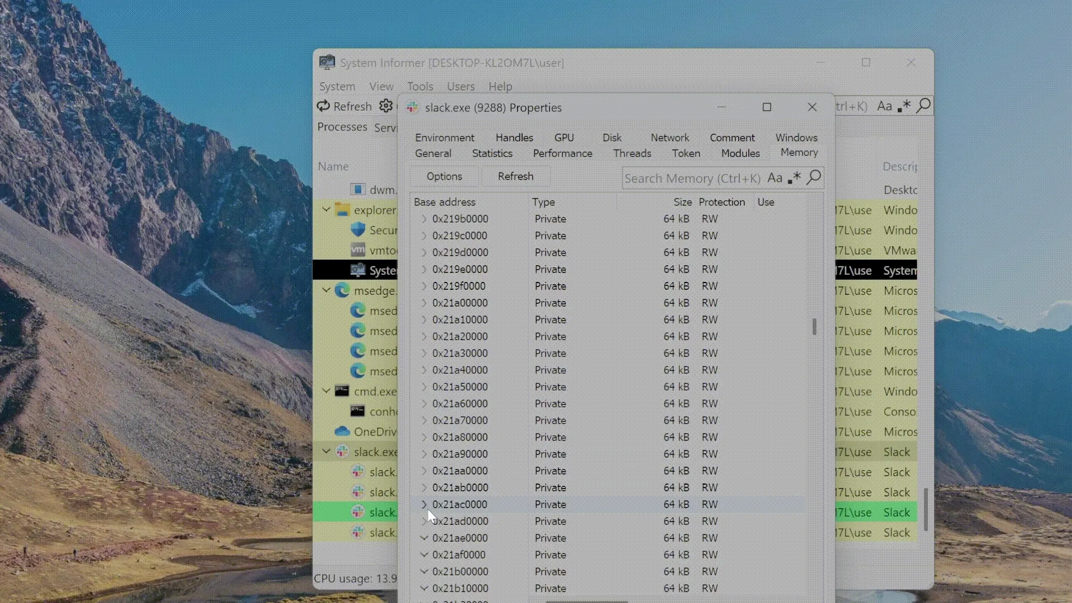Click the cmd.exe console icon
The width and height of the screenshot is (1072, 603).
(342, 391)
